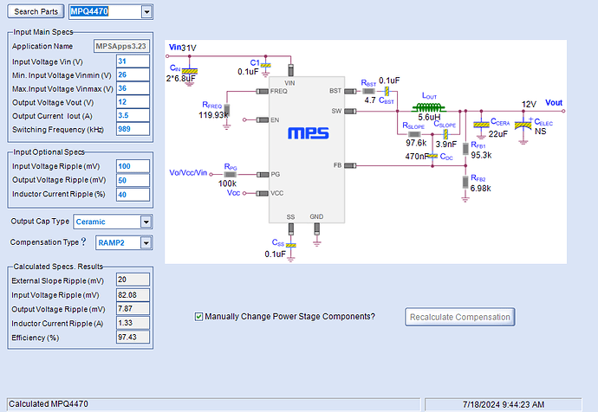598x412 pixels.
Task: Click the MPQ4470 part name field
Action: click(x=106, y=12)
